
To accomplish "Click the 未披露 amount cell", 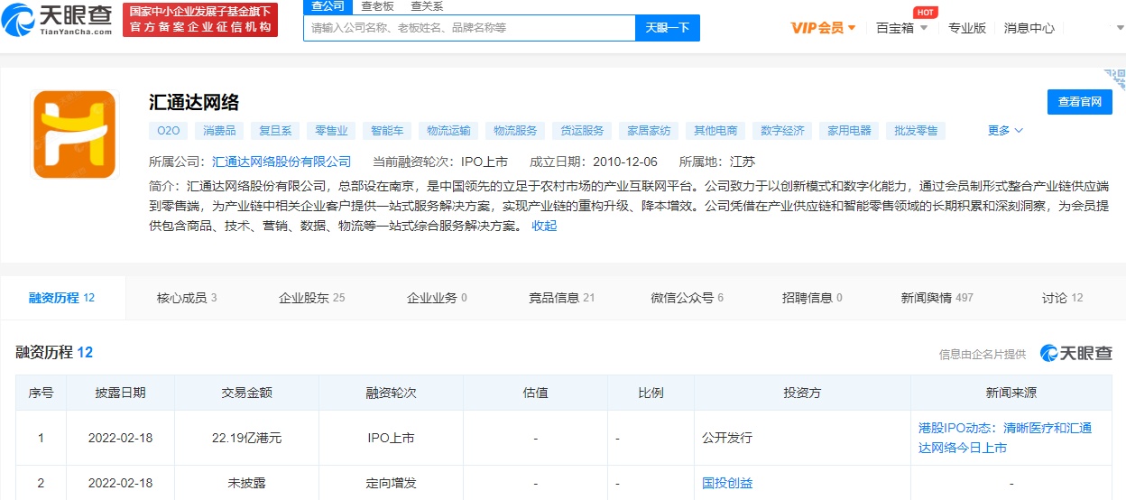I will [x=246, y=483].
